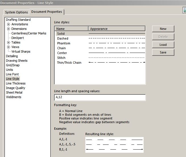The image size is (186, 157).
Task: Select the Phantom line style row
Action: 100,43
